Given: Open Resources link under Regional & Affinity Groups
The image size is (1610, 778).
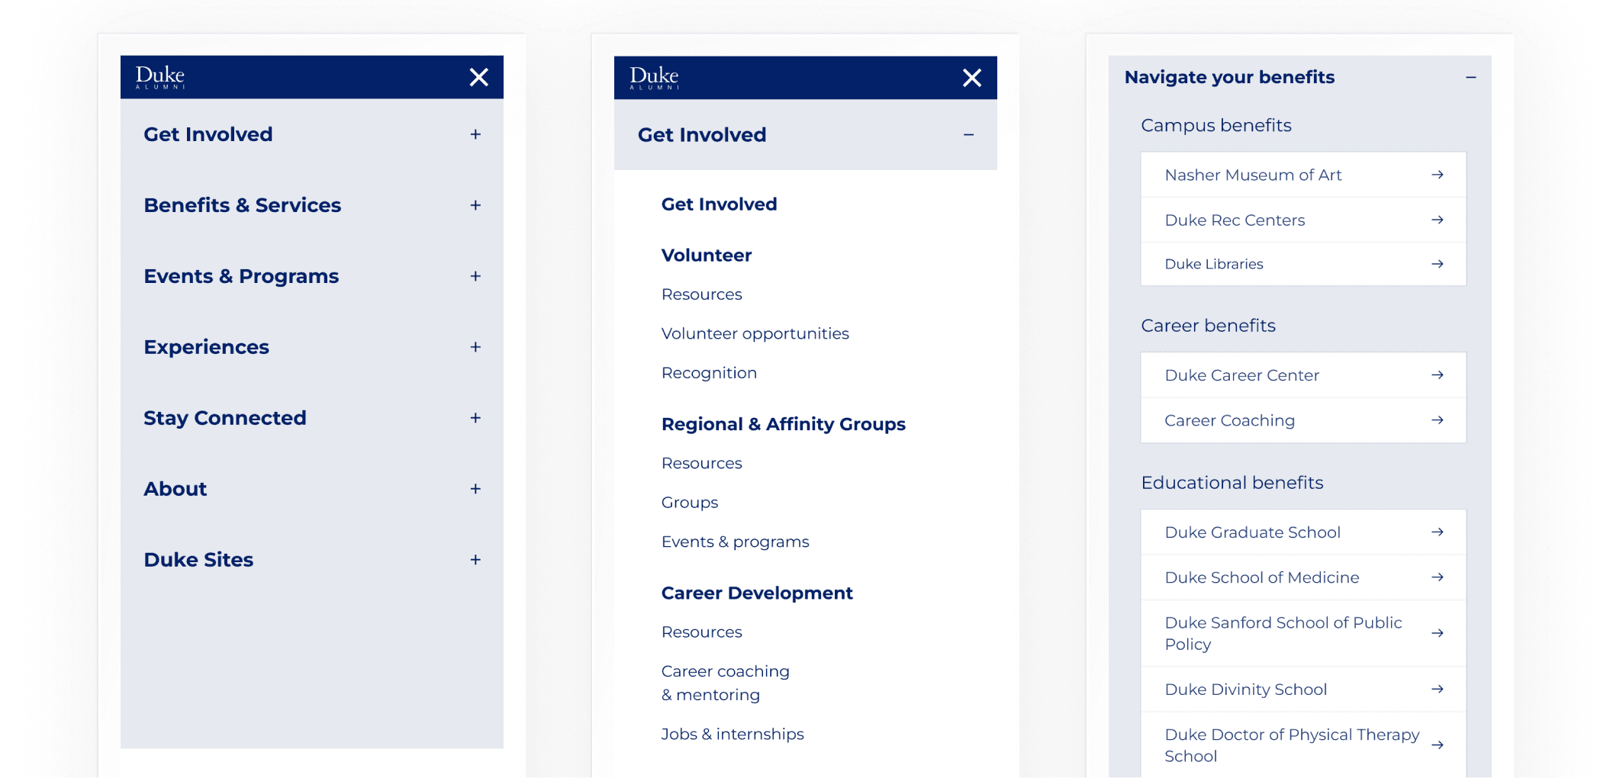Looking at the screenshot, I should pos(701,463).
